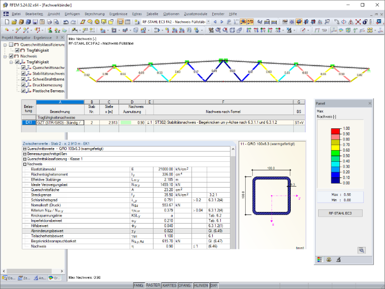Save the model with the floppy disk icon

(35, 22)
